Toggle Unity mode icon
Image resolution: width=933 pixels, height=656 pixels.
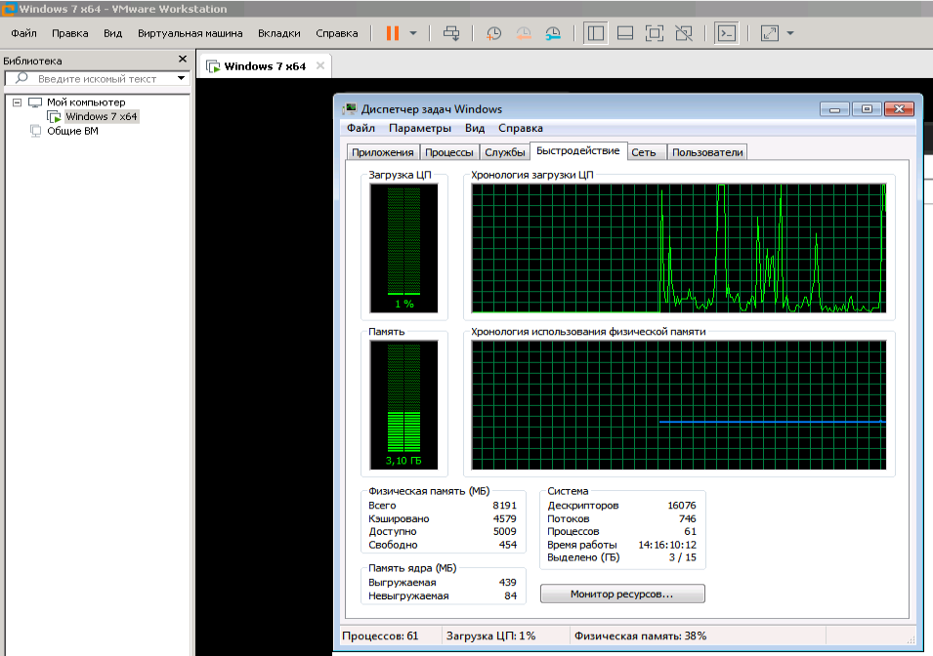684,33
